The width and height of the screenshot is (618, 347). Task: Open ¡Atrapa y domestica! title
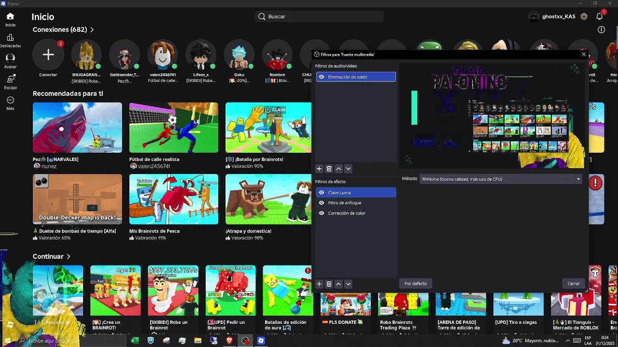(248, 231)
